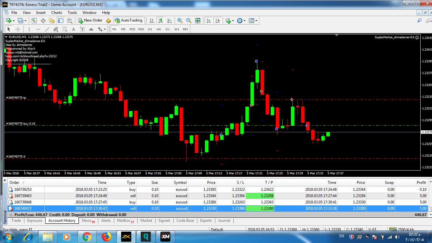Open Google Chrome from the taskbar
This screenshot has height=243, width=432.
[87, 236]
